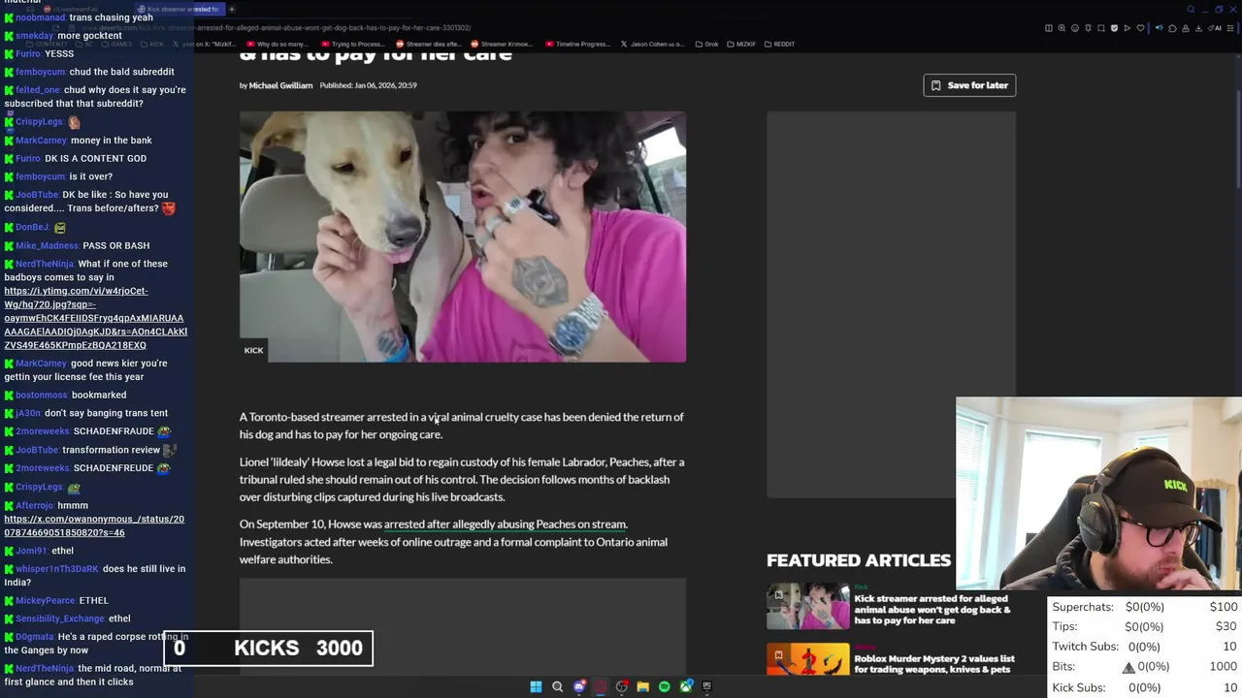Click the zoom magnifier icon in address bar

pyautogui.click(x=1062, y=28)
